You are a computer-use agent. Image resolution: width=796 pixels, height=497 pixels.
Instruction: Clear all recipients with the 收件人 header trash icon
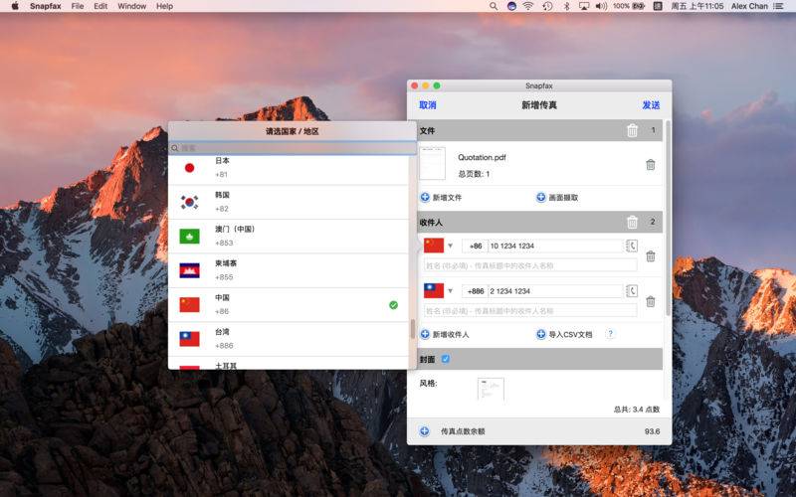(632, 222)
